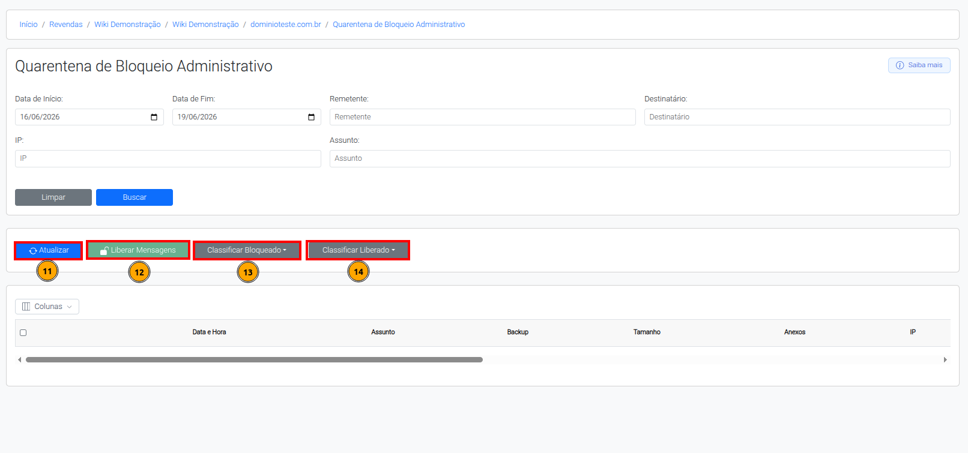Click the Saiba mais button
968x453 pixels.
coord(919,65)
